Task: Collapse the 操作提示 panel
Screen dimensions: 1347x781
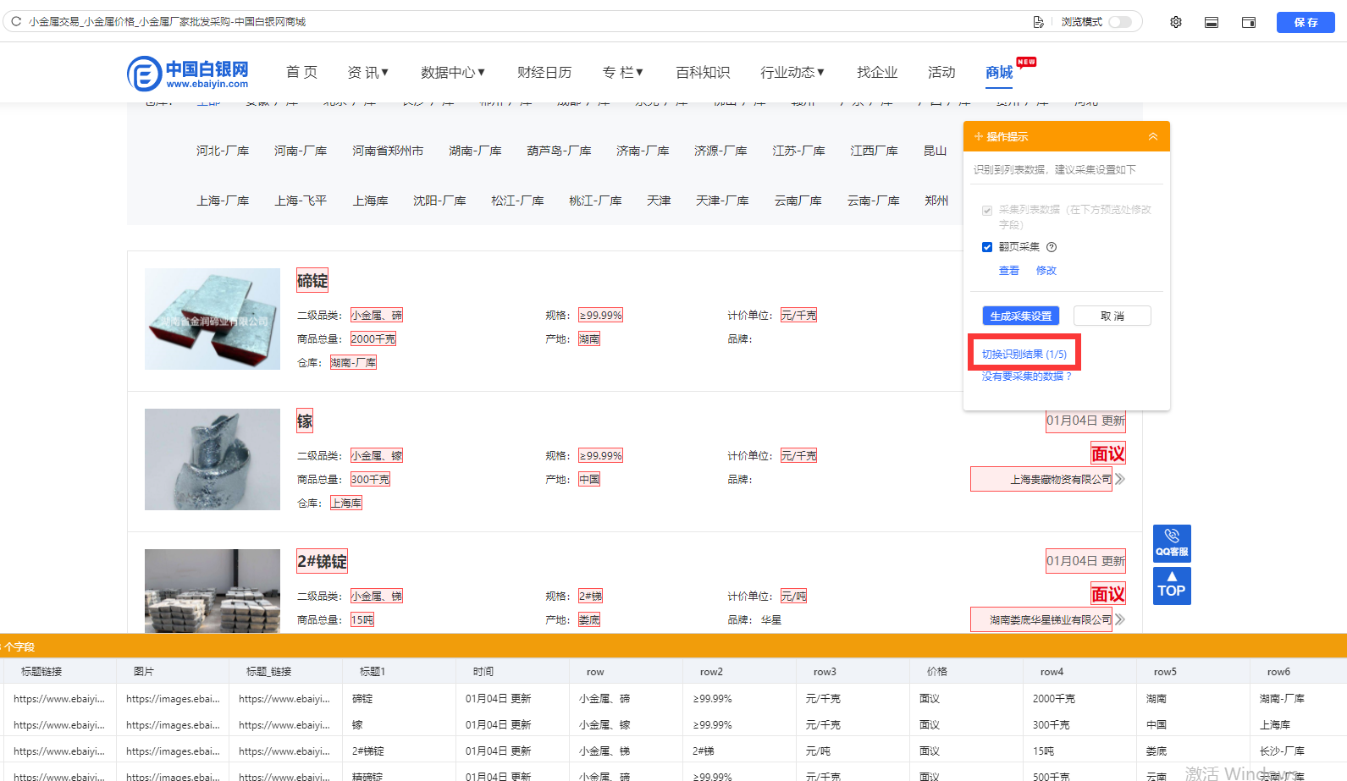Action: pos(1153,136)
